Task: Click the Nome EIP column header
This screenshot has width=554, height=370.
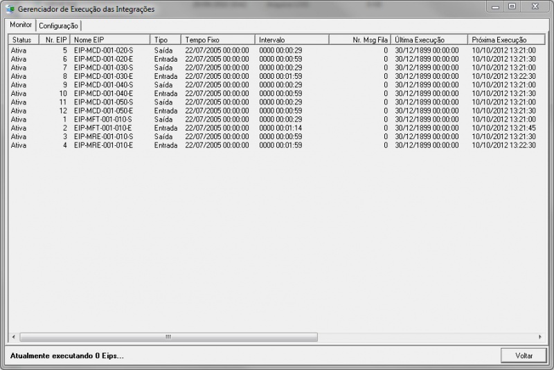Action: (x=109, y=40)
